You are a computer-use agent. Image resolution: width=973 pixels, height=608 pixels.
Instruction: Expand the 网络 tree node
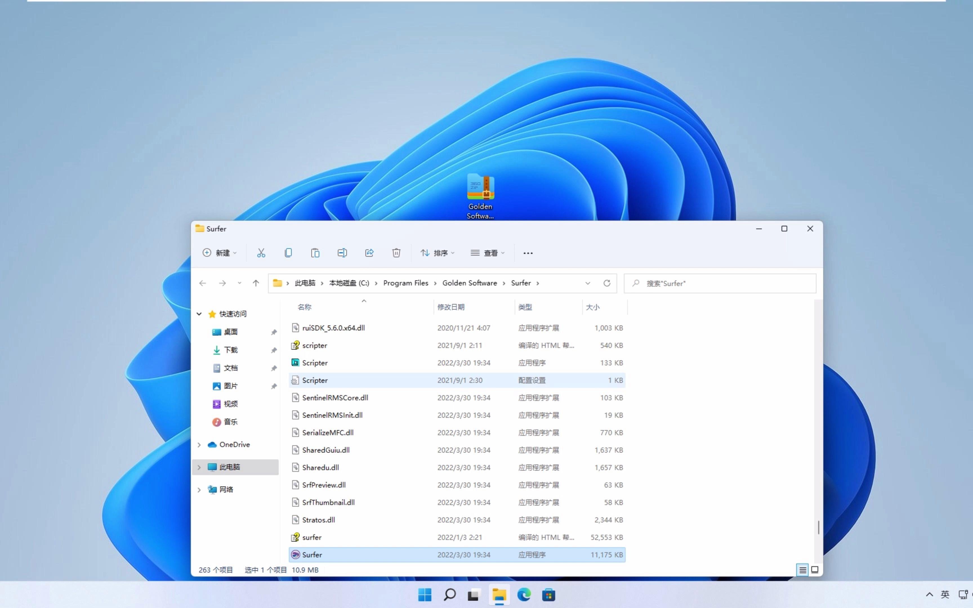click(199, 490)
